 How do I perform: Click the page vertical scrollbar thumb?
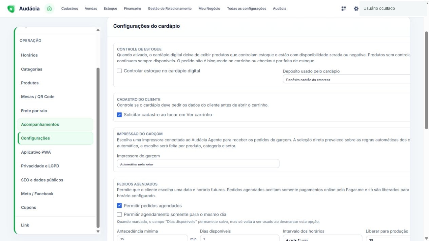click(427, 80)
